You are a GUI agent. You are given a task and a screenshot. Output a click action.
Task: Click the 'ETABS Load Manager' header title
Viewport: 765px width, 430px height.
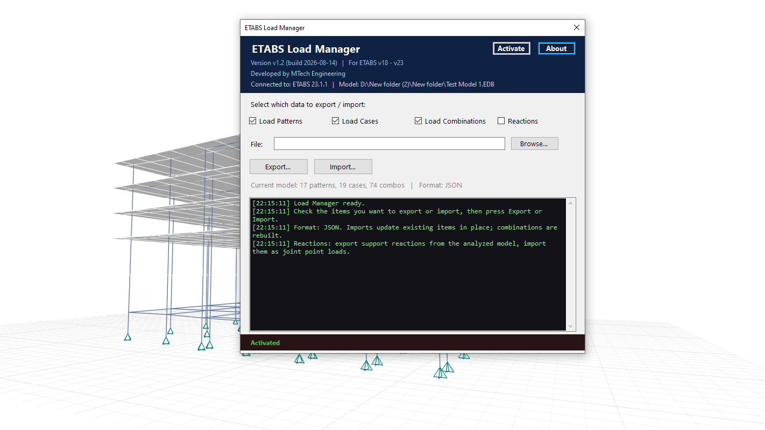(x=306, y=49)
